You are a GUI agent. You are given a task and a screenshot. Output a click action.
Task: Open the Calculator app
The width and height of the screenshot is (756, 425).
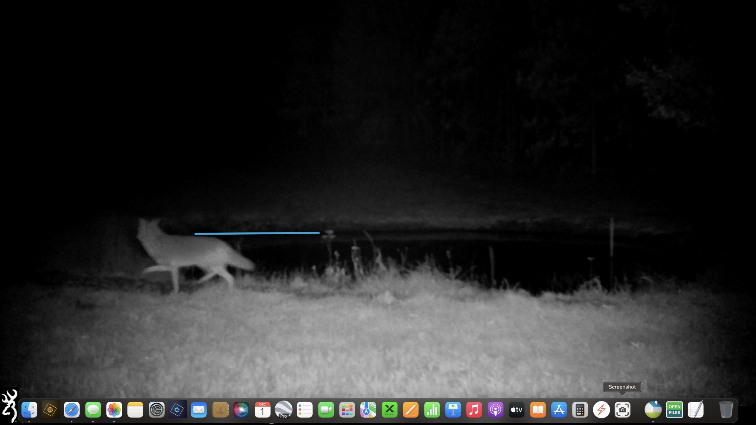580,410
